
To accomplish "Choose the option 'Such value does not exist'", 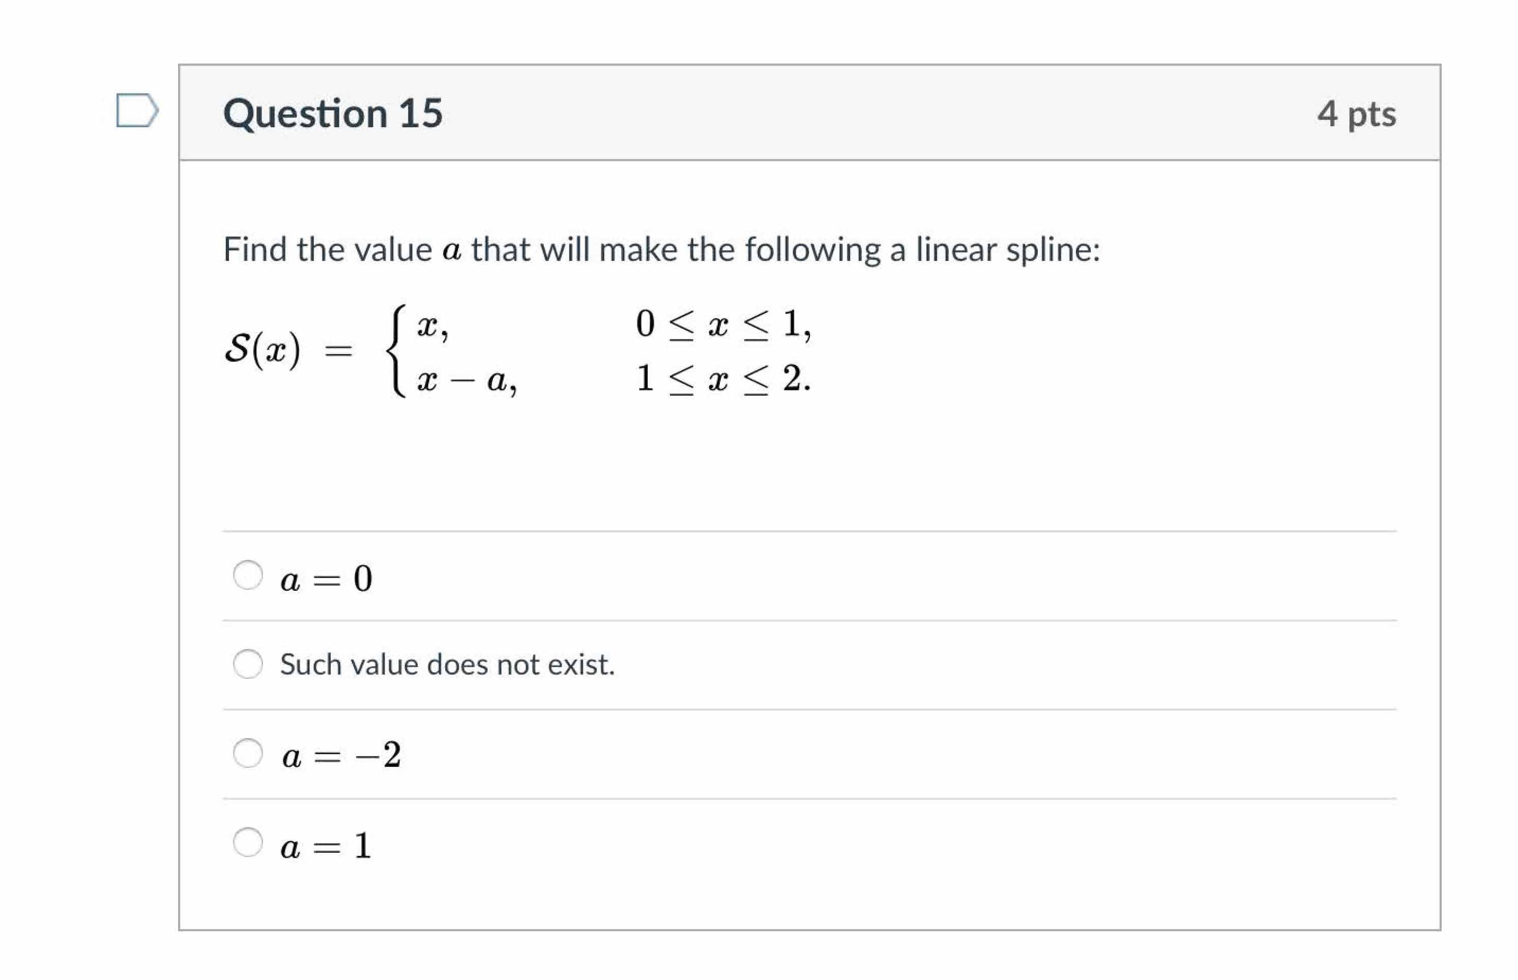I will [249, 663].
